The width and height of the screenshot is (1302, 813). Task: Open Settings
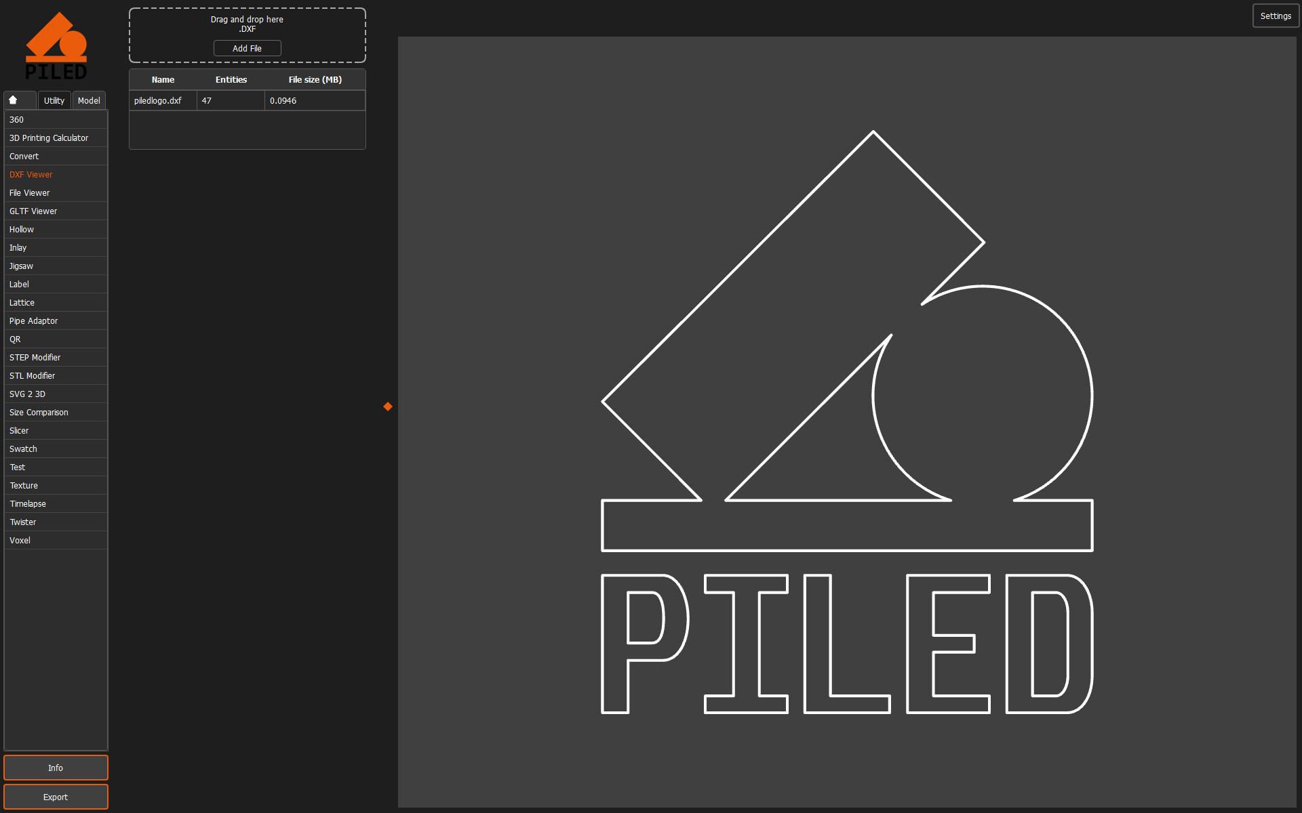pyautogui.click(x=1276, y=16)
